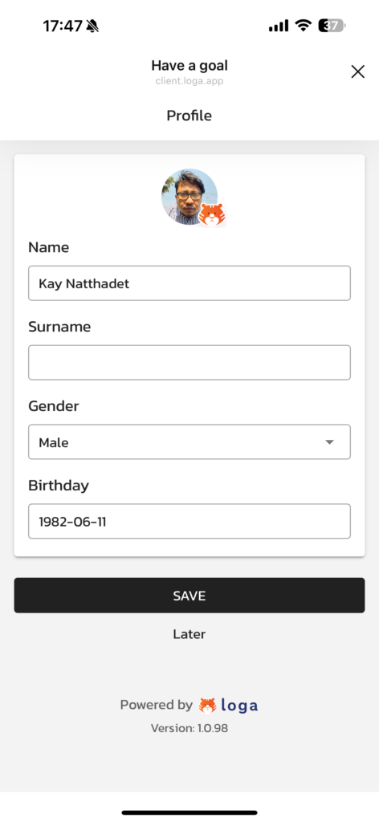This screenshot has height=822, width=379.
Task: Tap the battery indicator icon
Action: [332, 25]
